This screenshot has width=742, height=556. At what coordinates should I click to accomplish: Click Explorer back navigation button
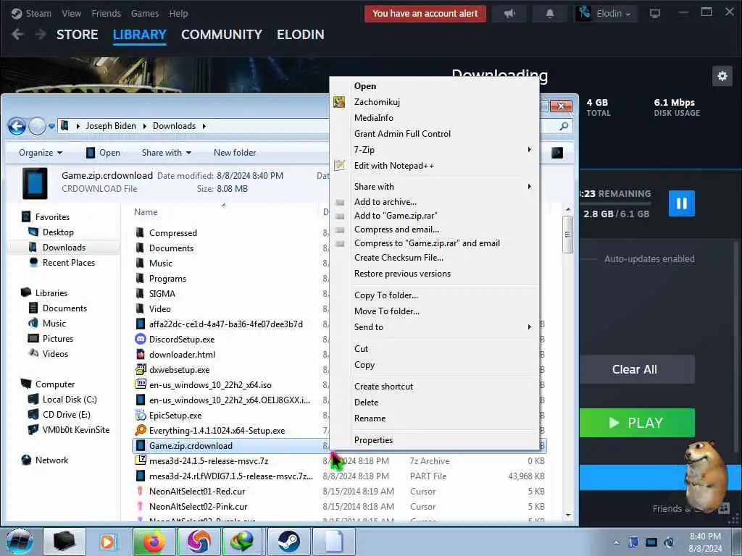(x=17, y=126)
